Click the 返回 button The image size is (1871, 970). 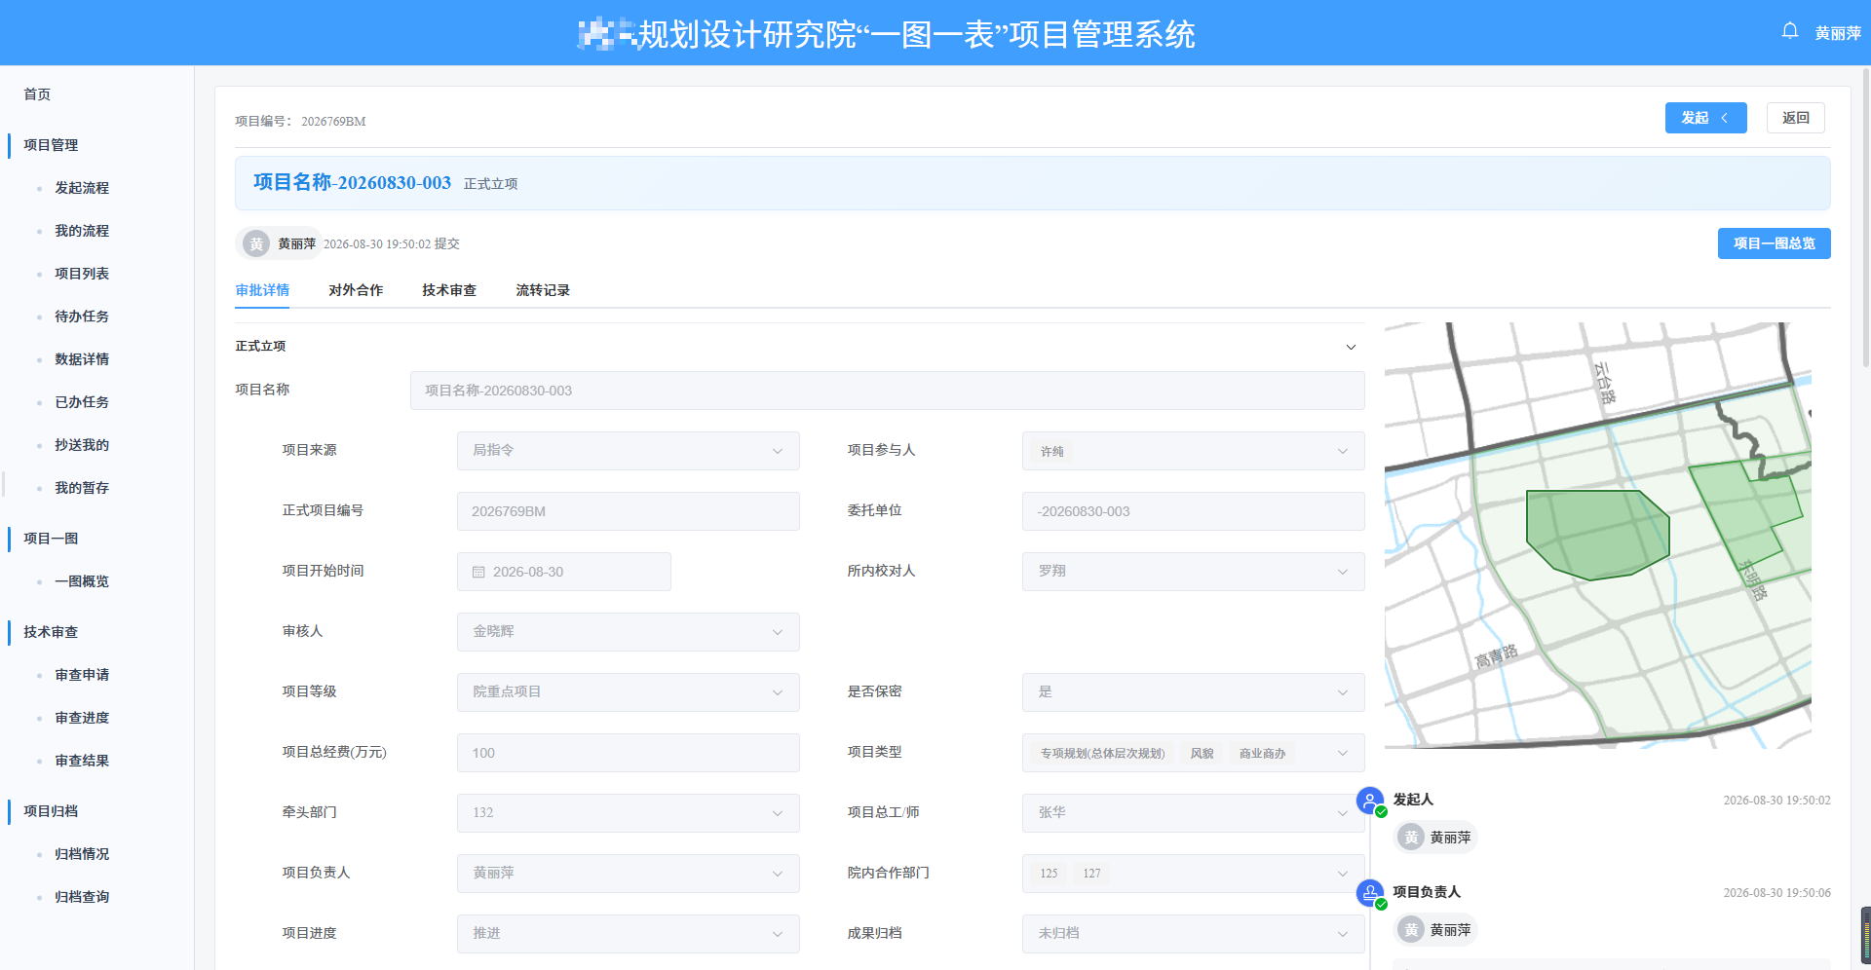tap(1796, 118)
